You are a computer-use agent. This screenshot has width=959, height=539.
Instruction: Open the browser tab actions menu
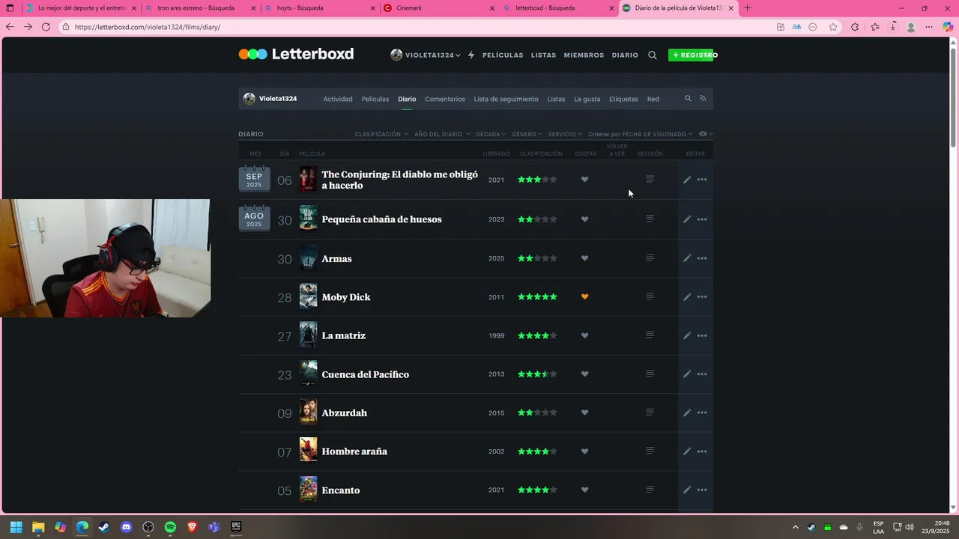(x=10, y=8)
